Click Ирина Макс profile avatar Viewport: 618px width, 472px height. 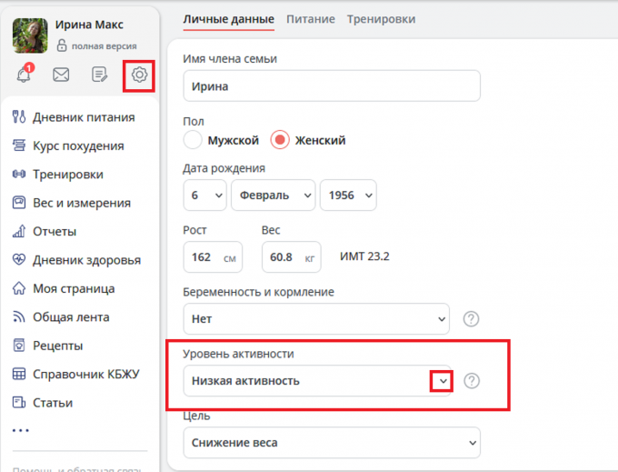click(x=30, y=35)
